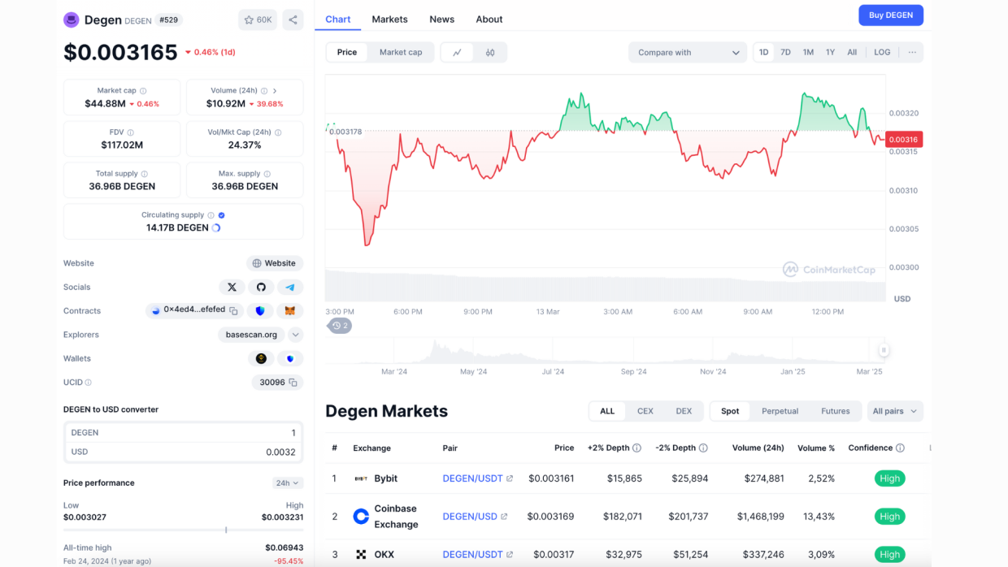Show Max. supply info icon
This screenshot has width=1008, height=567.
[x=267, y=174]
